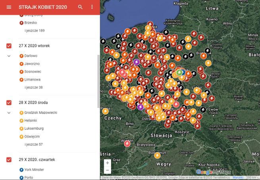The width and height of the screenshot is (260, 180).
Task: Click the blue icon beside Porto
Action: click(21, 178)
